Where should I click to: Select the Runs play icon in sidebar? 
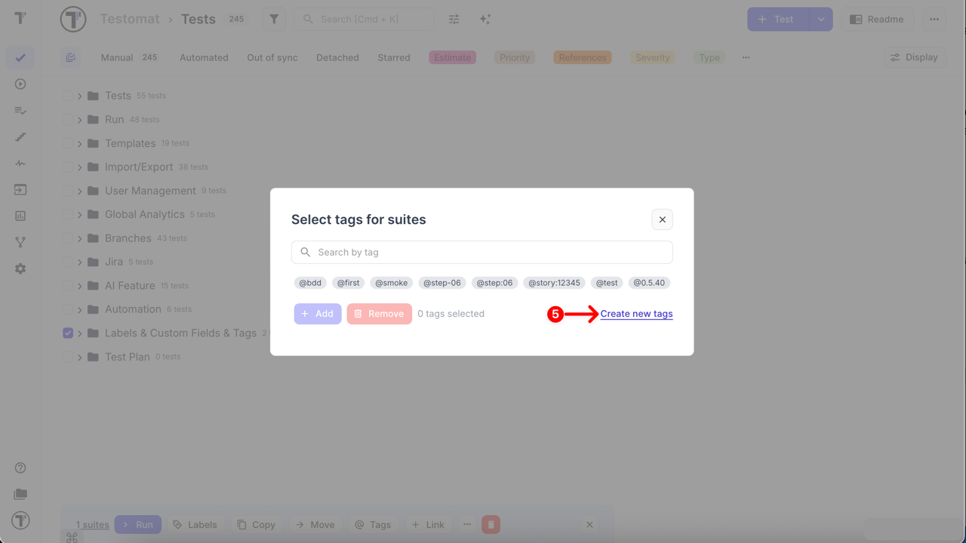20,84
